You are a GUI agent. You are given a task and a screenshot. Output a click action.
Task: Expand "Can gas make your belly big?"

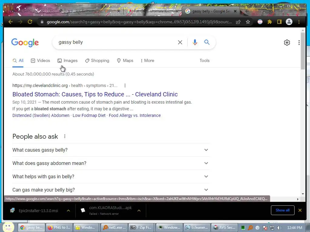tap(111, 190)
